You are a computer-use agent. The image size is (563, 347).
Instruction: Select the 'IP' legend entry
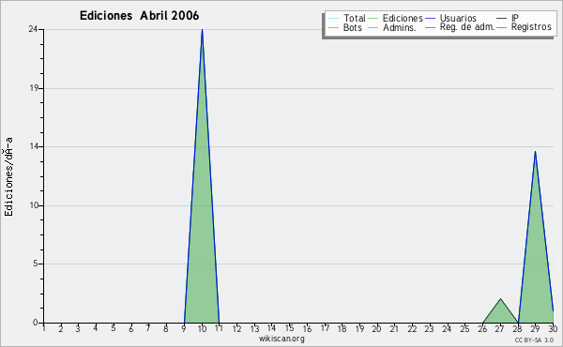point(515,18)
